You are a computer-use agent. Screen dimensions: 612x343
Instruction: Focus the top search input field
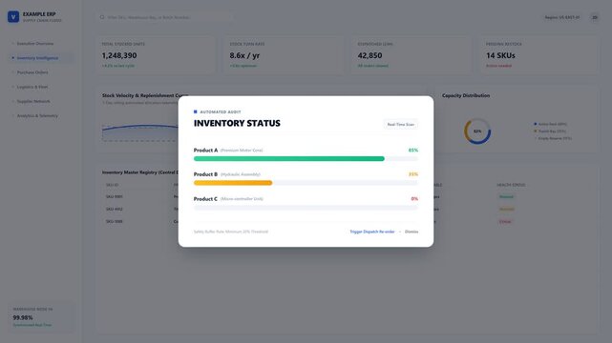[164, 17]
